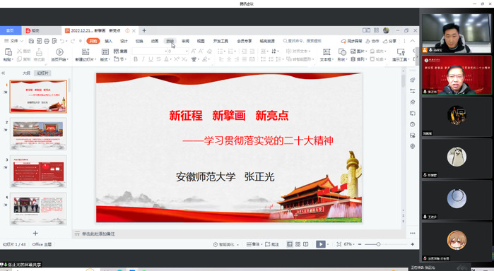Click the save icon in quick access toolbar
This screenshot has height=271, width=494.
pos(31,41)
